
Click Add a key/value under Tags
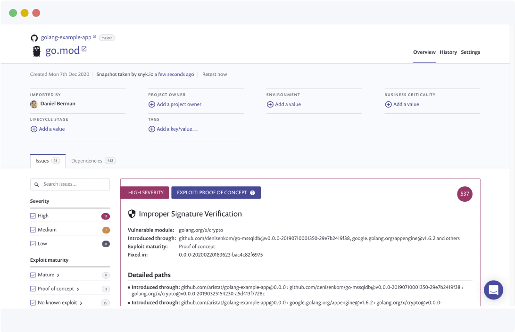click(177, 129)
